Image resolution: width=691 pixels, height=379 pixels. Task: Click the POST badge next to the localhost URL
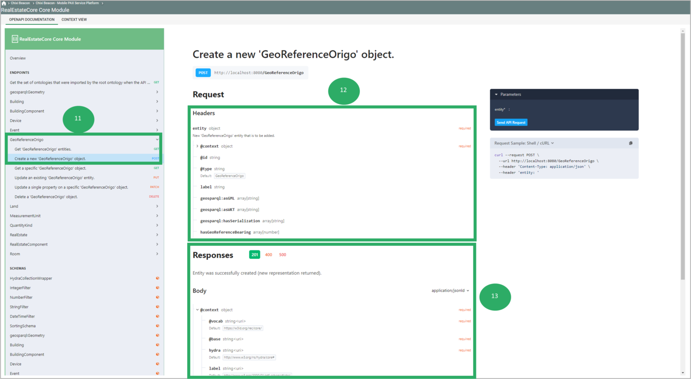202,72
